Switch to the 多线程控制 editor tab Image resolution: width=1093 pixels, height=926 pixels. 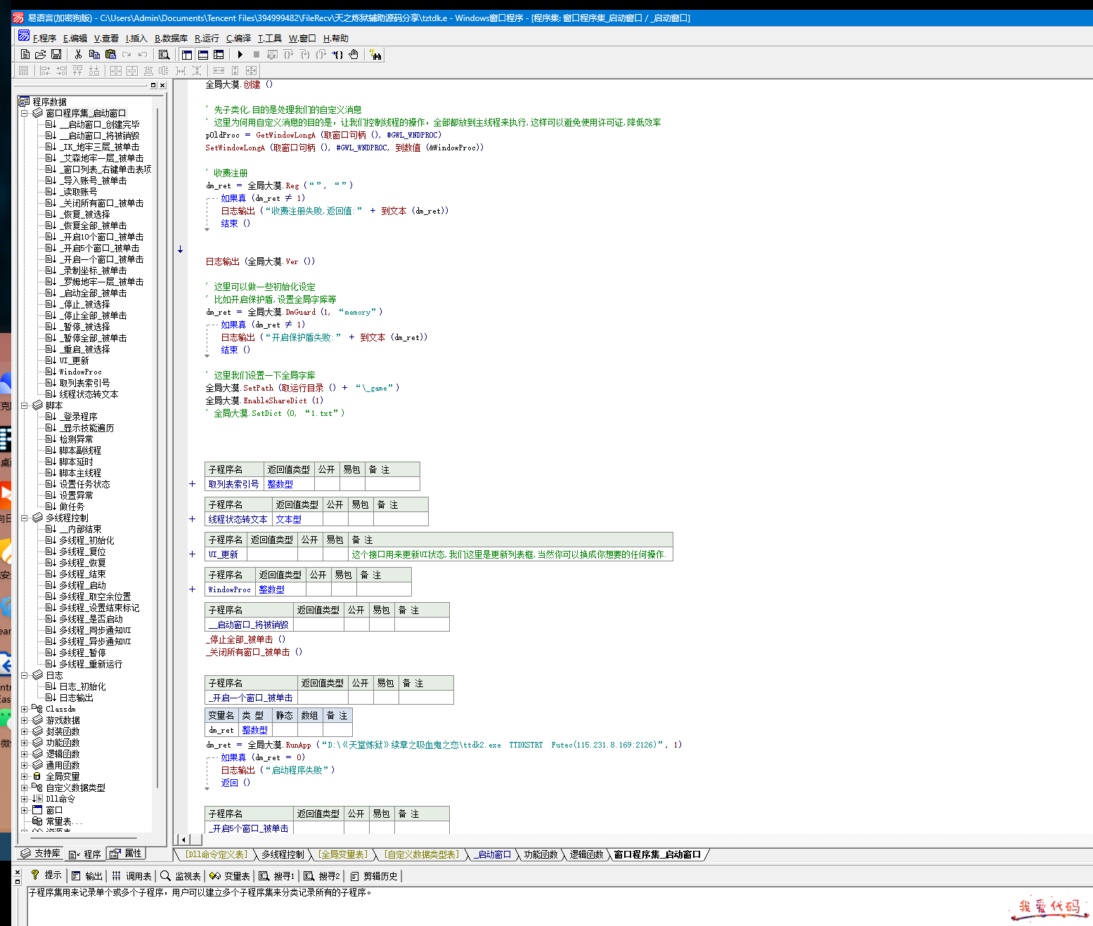283,854
